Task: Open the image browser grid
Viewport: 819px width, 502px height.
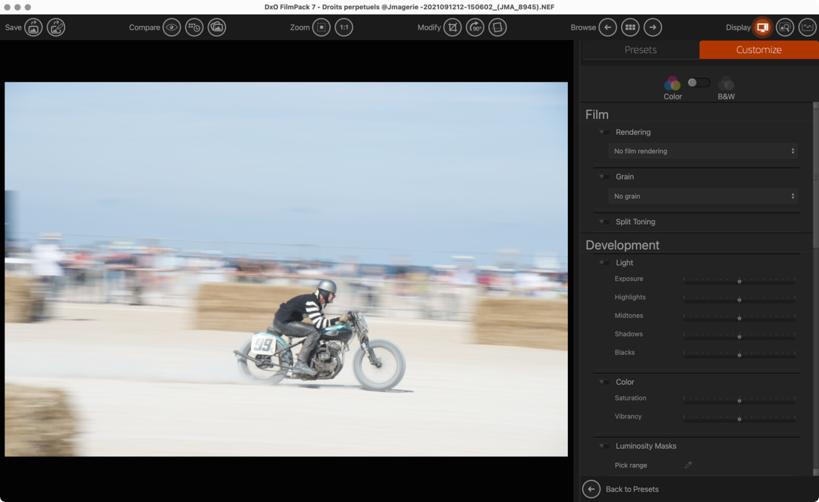Action: click(x=630, y=27)
